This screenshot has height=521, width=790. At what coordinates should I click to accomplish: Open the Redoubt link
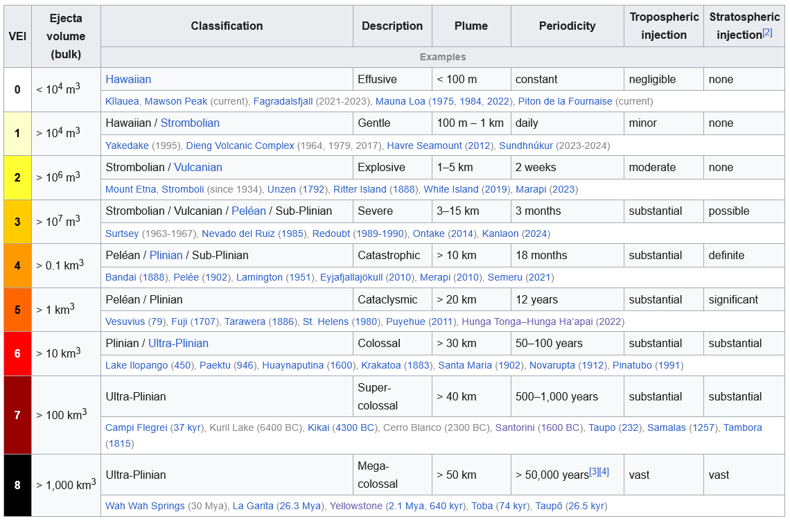tap(331, 233)
